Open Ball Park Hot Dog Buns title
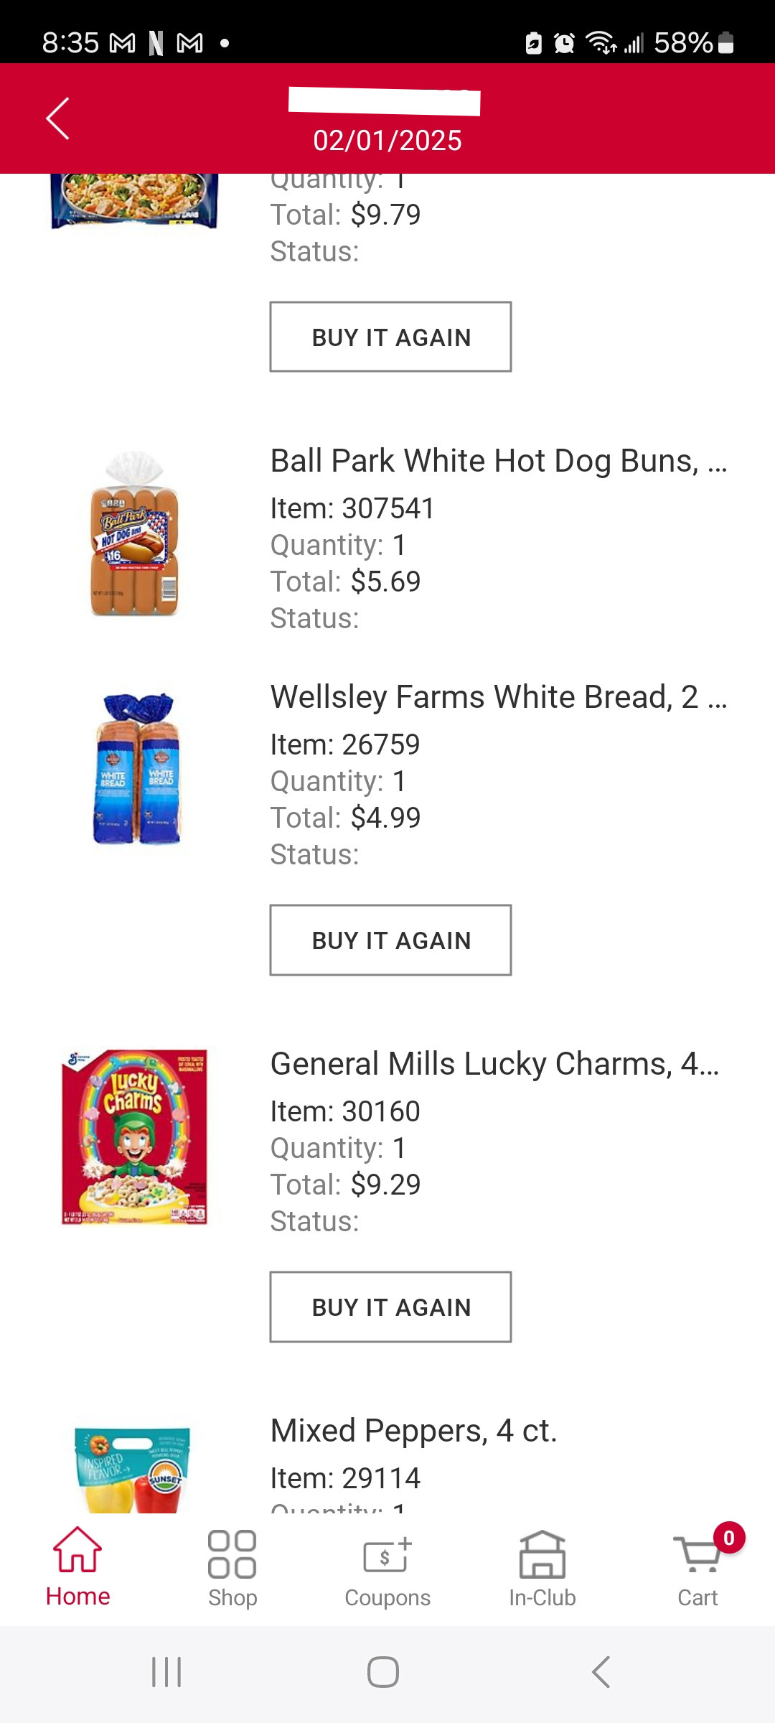Screen dimensions: 775x1723 (498, 461)
